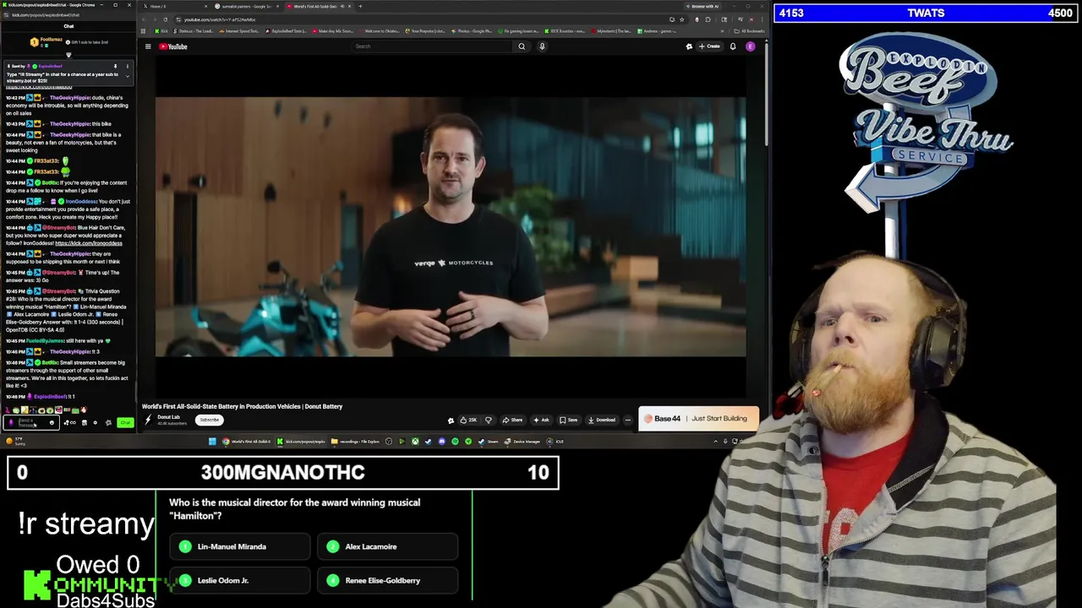Open more actions ellipsis under video

627,420
